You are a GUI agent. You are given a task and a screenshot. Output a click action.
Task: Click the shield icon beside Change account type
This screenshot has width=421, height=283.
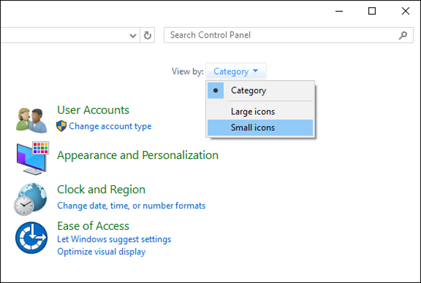61,126
